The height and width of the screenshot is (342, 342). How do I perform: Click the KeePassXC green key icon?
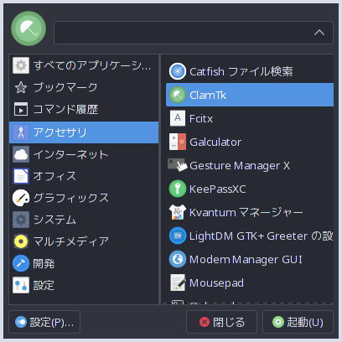click(x=178, y=189)
